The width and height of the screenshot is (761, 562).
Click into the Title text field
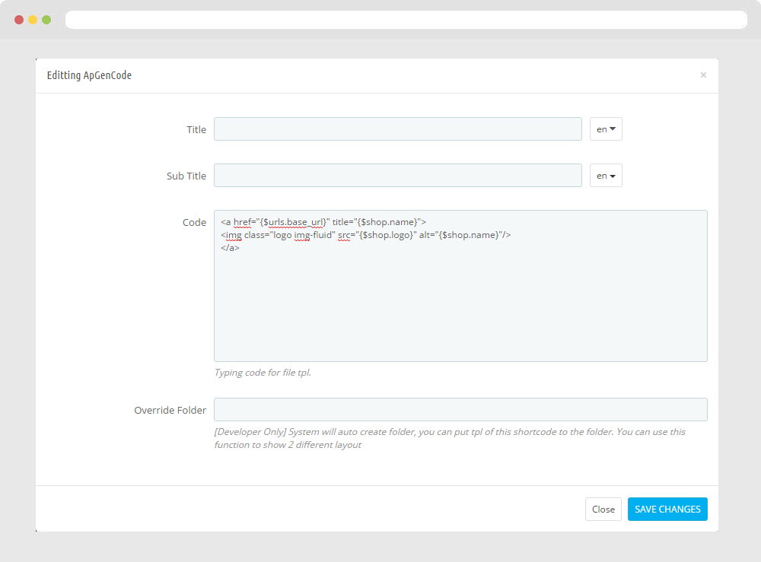397,129
